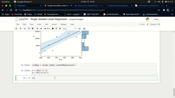Open the clock and calendar panel

pyautogui.click(x=87, y=2)
